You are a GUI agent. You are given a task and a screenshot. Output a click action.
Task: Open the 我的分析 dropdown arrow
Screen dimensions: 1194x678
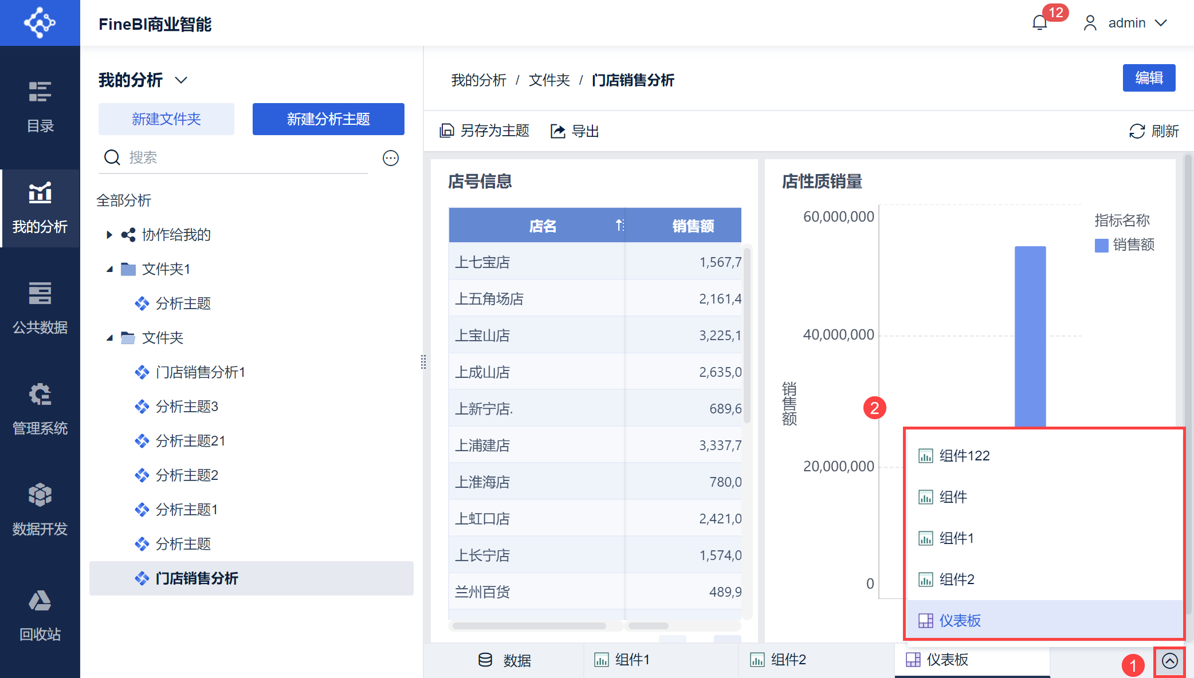tap(181, 80)
